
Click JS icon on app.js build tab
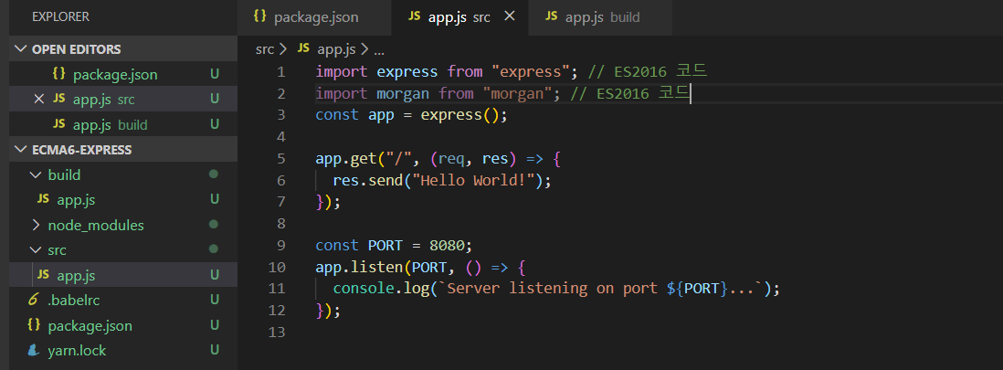tap(552, 16)
